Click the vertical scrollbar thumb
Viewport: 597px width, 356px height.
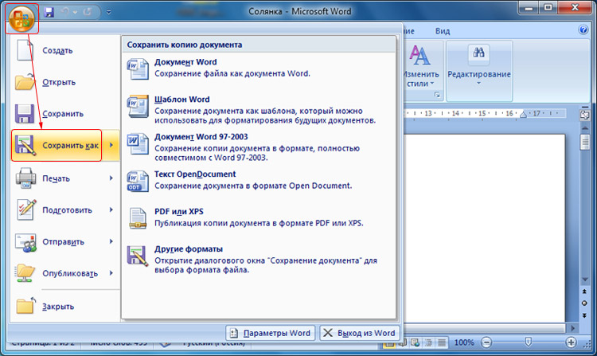[585, 142]
